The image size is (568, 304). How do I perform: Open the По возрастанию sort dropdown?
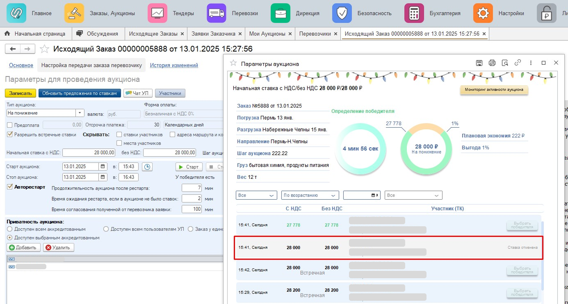pyautogui.click(x=310, y=195)
